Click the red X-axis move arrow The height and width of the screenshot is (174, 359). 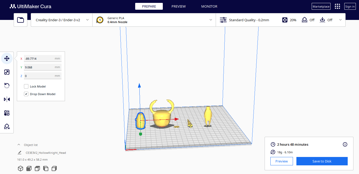[176, 119]
